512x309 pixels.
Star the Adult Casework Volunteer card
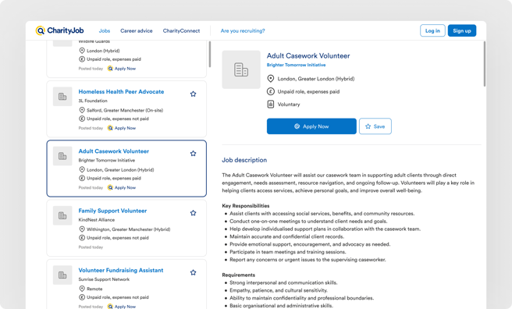[x=193, y=154]
